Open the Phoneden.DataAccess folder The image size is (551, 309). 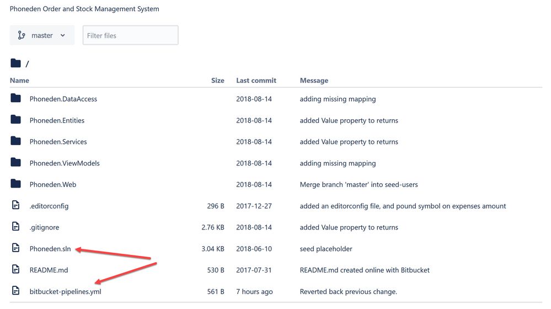63,99
